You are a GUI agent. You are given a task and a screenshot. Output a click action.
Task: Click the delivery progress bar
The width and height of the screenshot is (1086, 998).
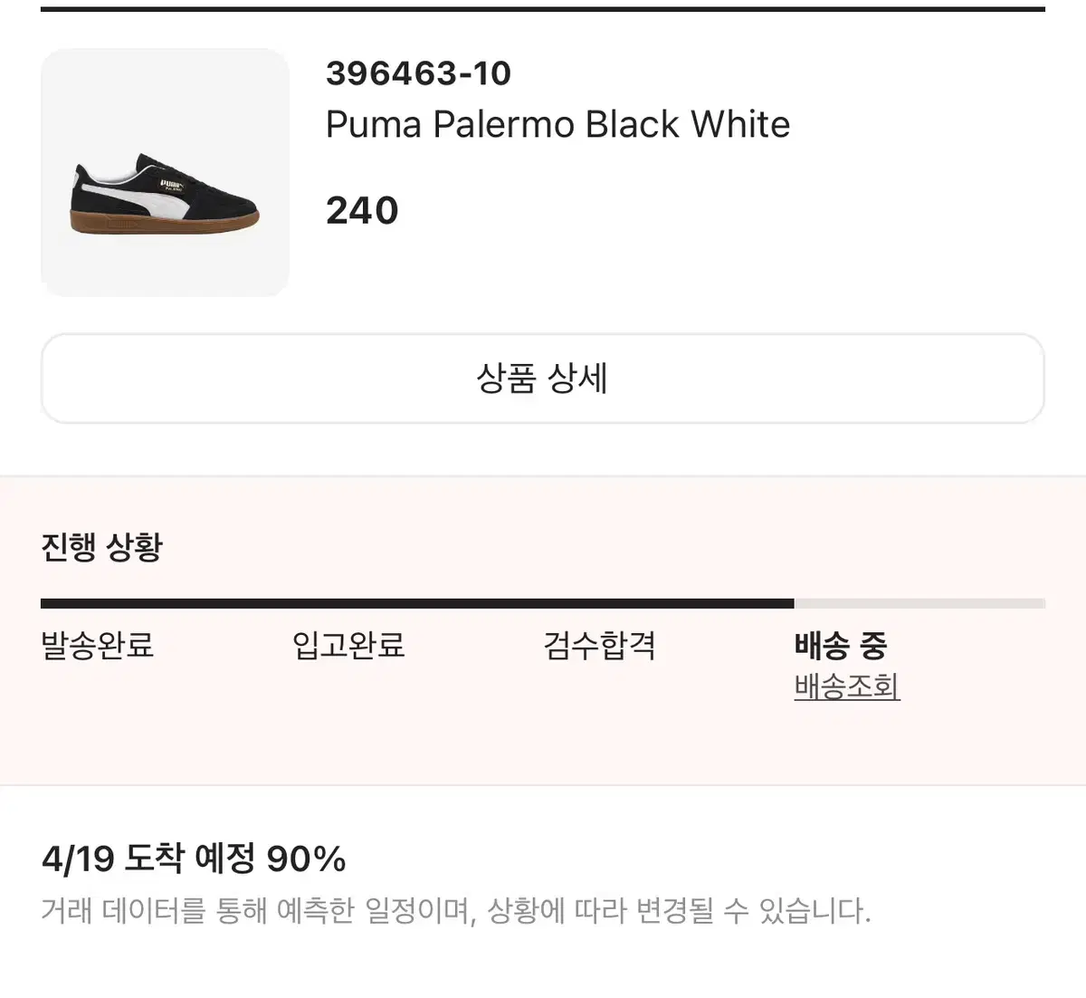[543, 603]
